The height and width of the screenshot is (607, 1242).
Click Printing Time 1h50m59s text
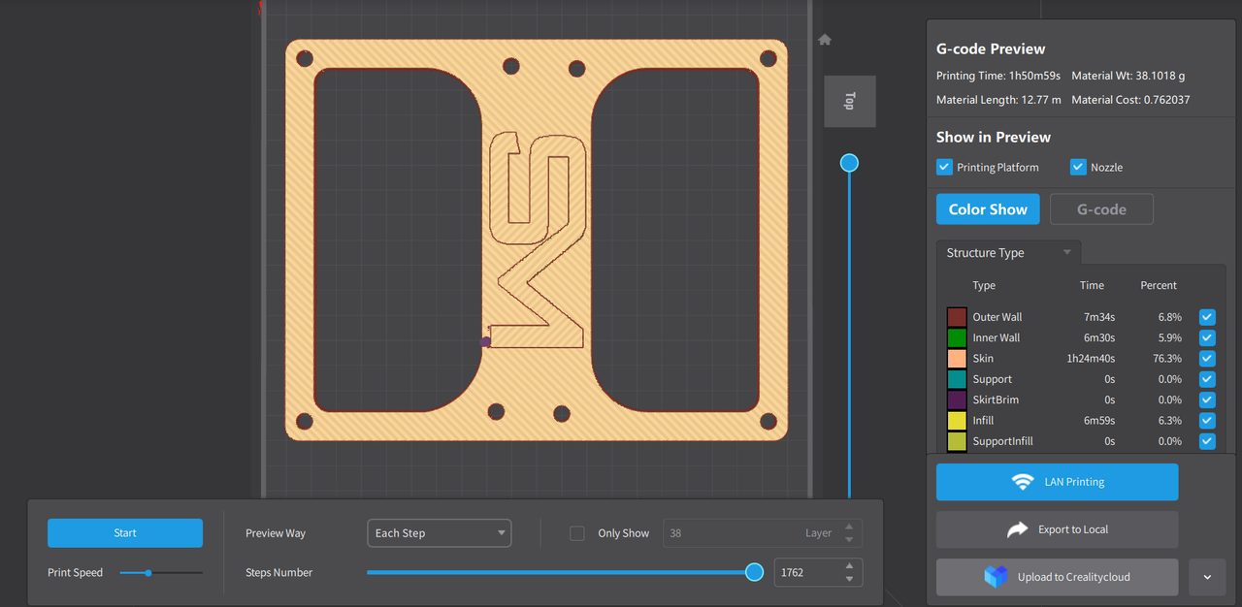point(997,76)
